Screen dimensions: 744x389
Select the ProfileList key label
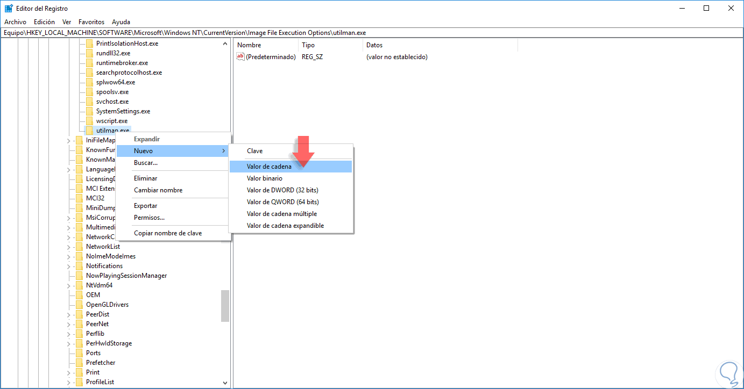[100, 382]
